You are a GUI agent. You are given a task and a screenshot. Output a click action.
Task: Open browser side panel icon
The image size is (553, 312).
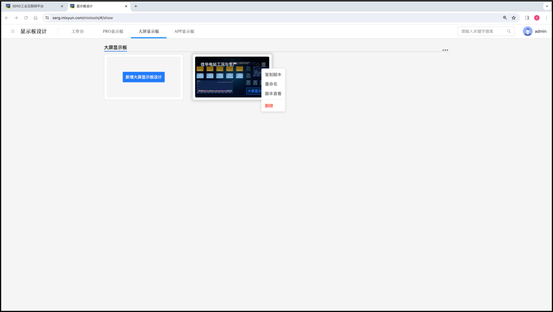point(527,18)
